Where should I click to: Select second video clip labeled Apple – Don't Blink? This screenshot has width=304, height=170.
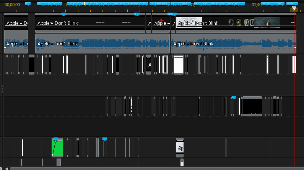point(90,23)
